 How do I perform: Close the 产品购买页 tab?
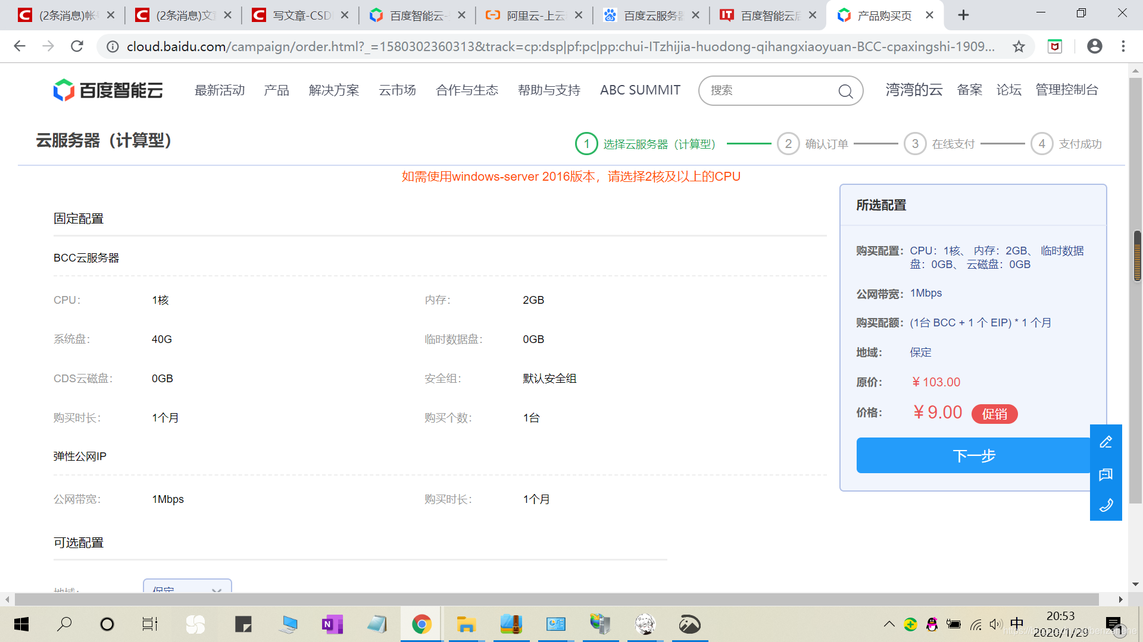coord(930,15)
